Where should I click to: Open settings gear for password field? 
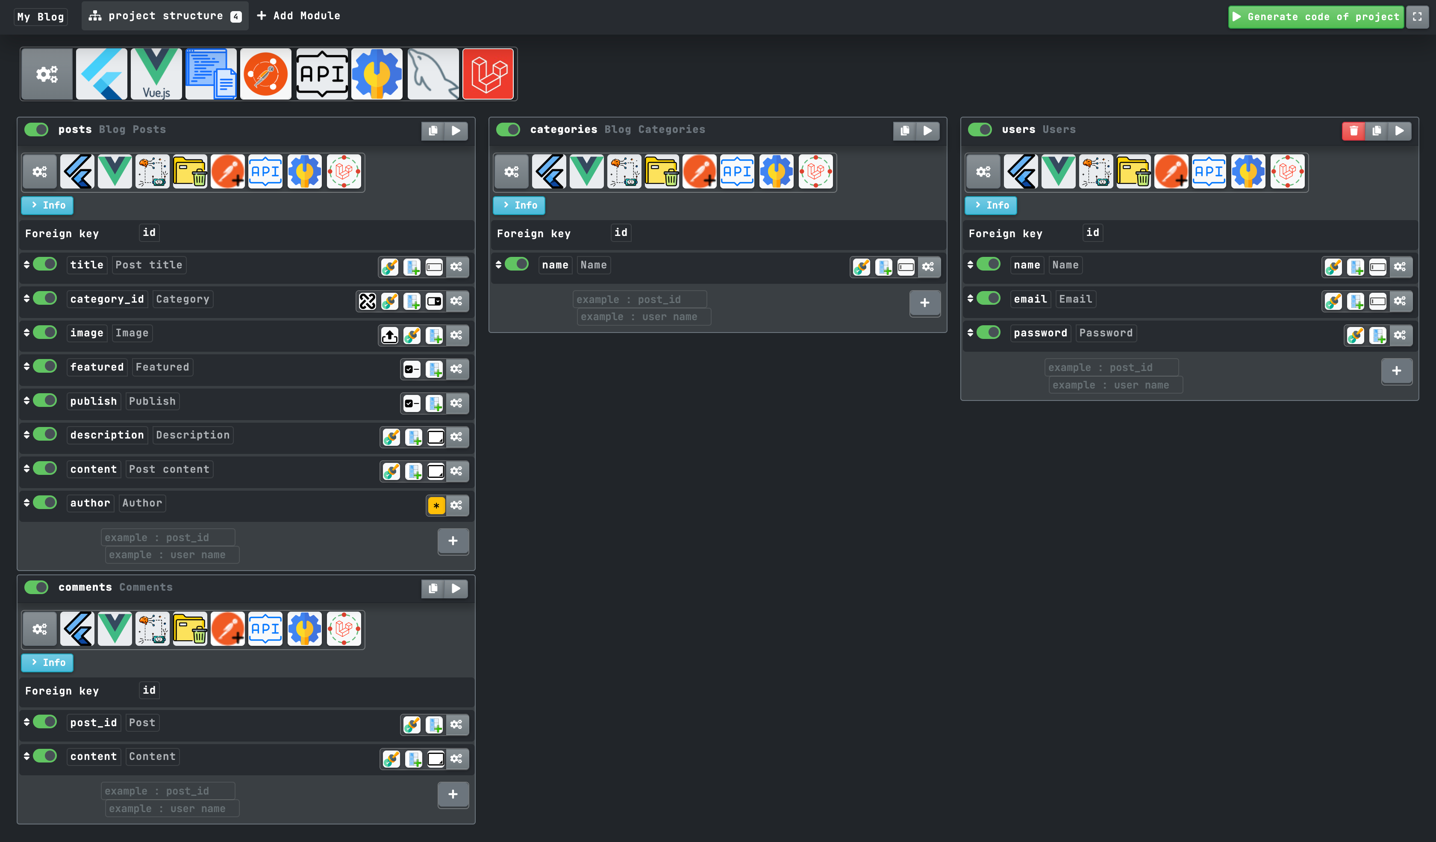click(x=1400, y=335)
